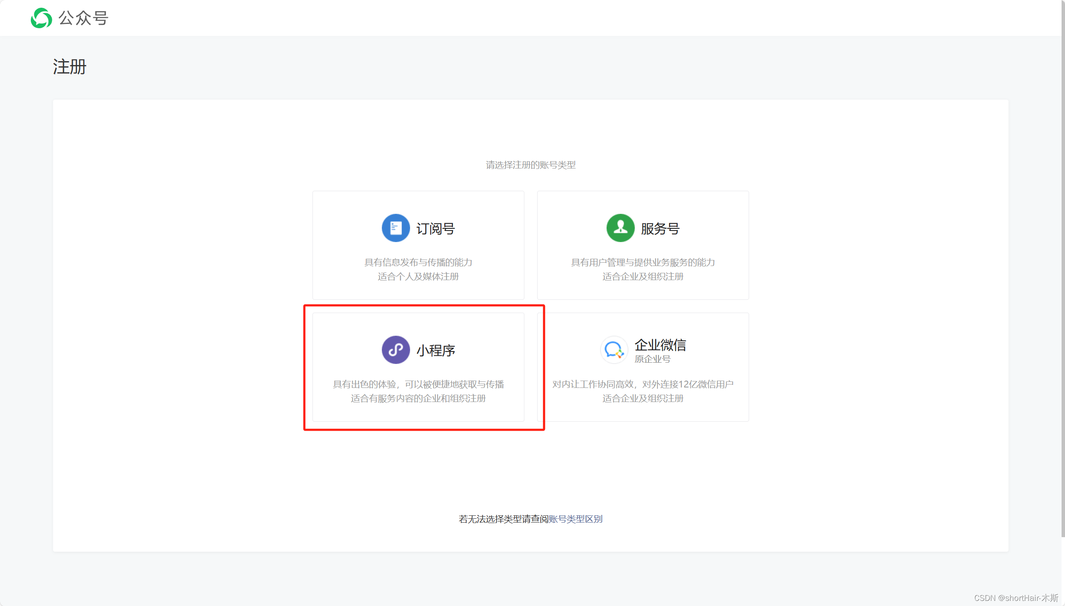Select the 订阅号 account type title
The height and width of the screenshot is (606, 1065).
click(x=435, y=229)
